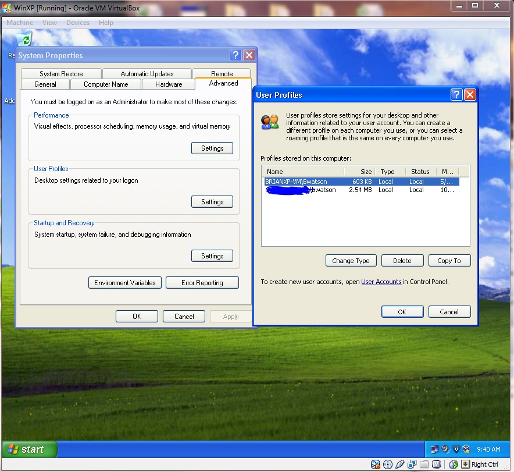The height and width of the screenshot is (472, 514).
Task: Click the Environment Variables button
Action: (124, 282)
